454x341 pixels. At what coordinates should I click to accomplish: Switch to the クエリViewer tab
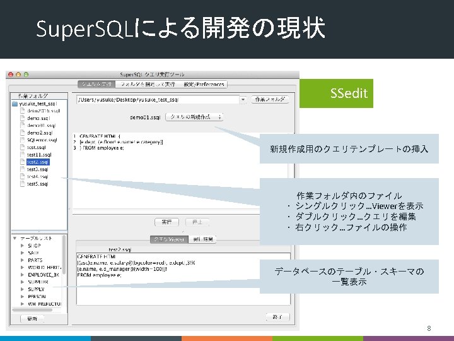pyautogui.click(x=169, y=239)
